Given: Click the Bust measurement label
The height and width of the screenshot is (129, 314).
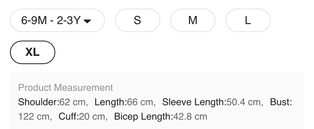Looking at the screenshot, I should (280, 102).
